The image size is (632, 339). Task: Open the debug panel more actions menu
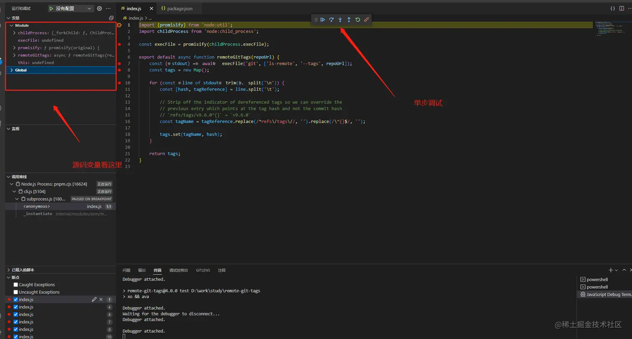[109, 8]
